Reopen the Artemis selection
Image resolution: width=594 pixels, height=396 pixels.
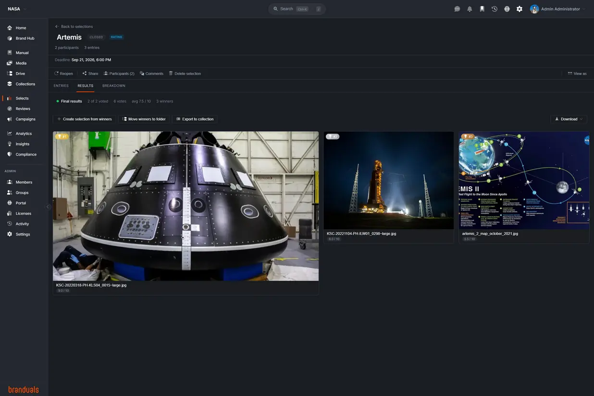pos(63,74)
